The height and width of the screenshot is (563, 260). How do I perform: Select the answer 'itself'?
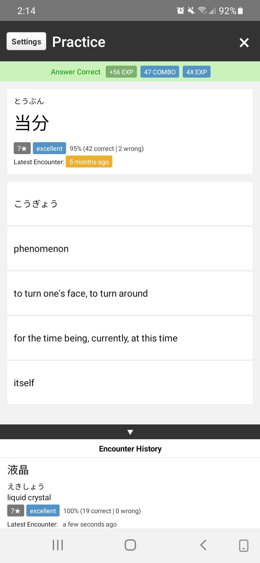point(130,383)
